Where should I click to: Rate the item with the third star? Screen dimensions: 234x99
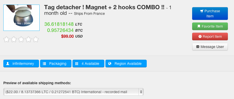(21, 39)
